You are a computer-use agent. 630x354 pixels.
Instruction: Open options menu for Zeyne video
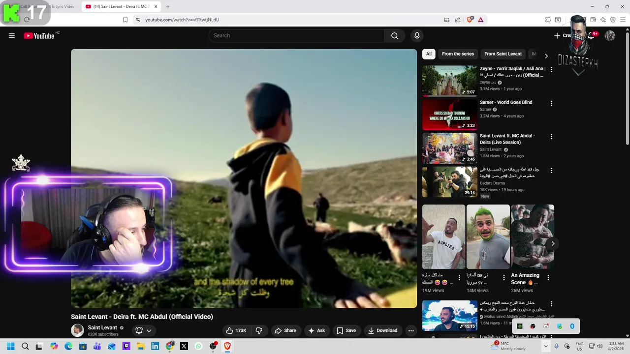(551, 69)
